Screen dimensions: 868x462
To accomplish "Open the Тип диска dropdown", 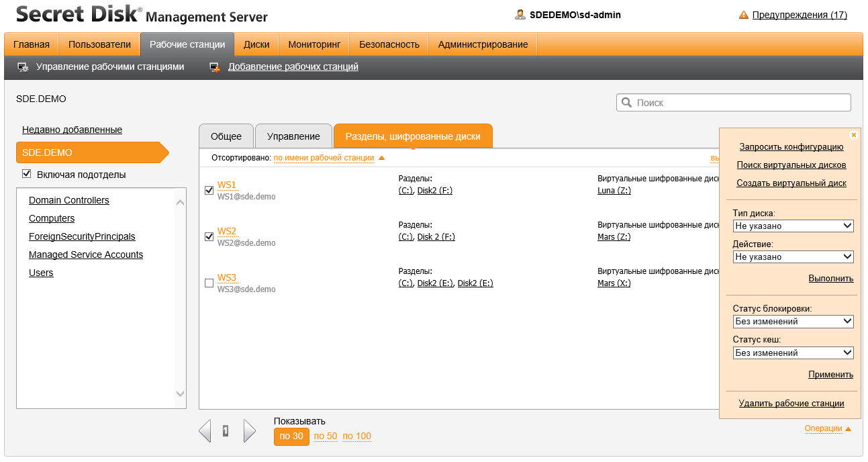I will click(793, 226).
